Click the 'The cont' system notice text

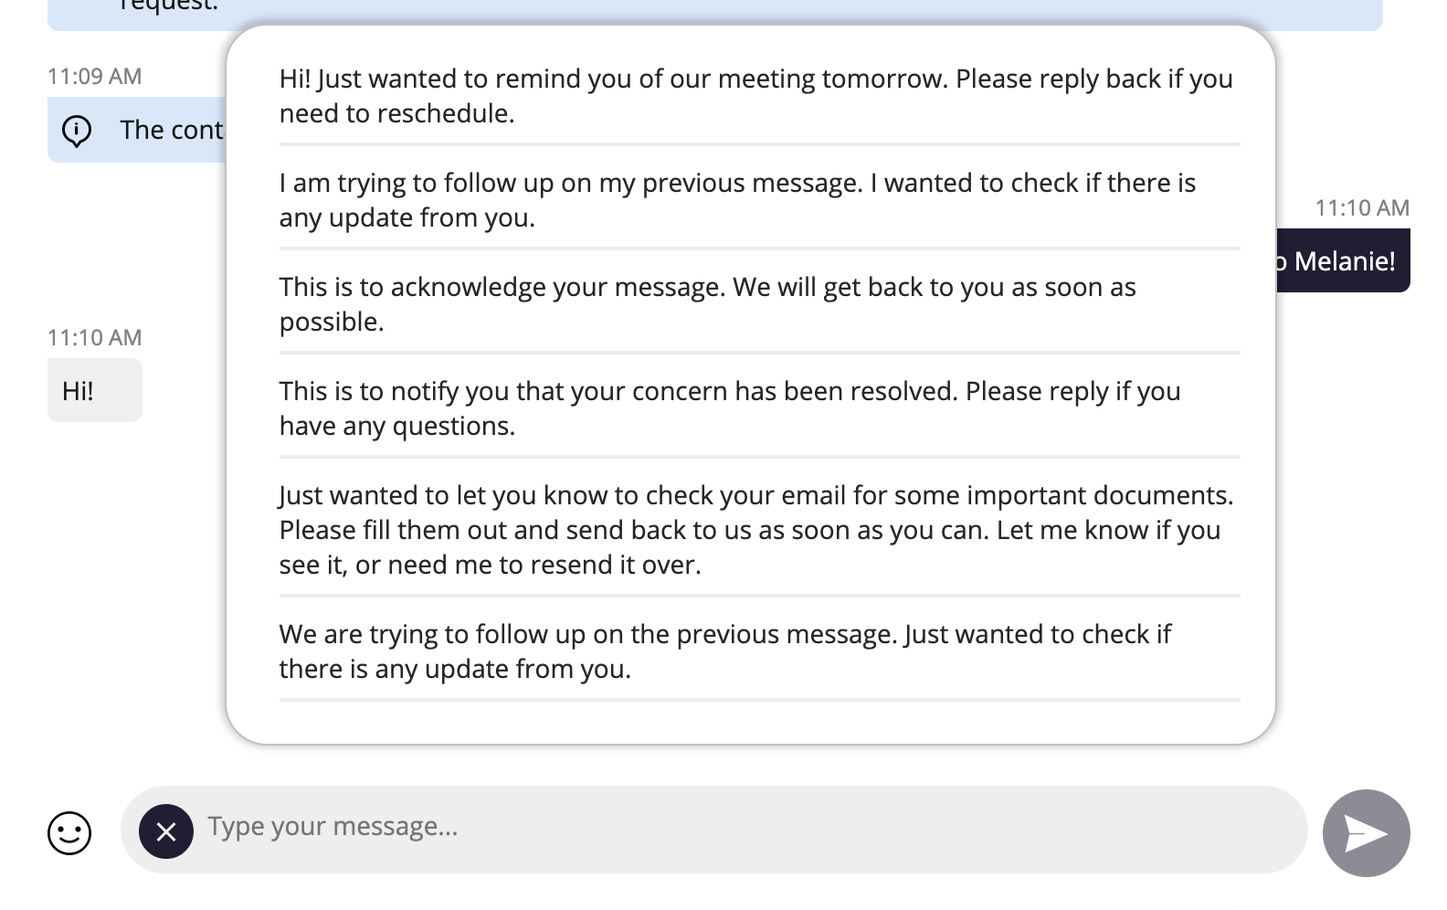click(x=172, y=131)
